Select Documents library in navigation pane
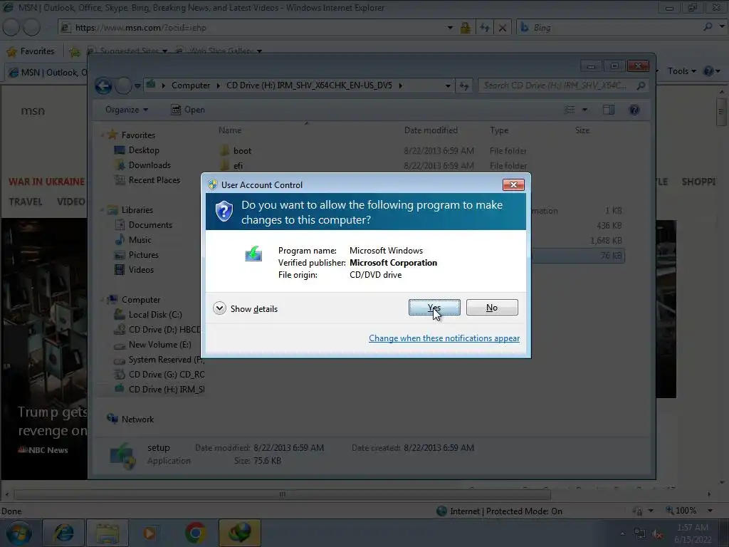 (150, 224)
